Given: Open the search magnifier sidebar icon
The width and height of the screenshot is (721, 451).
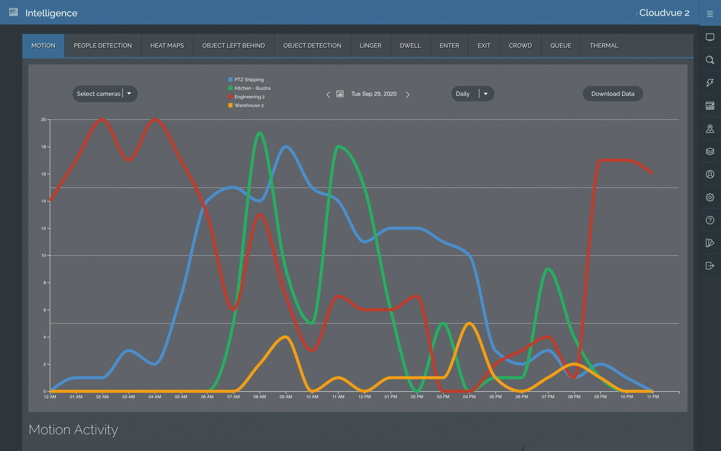Looking at the screenshot, I should [710, 60].
